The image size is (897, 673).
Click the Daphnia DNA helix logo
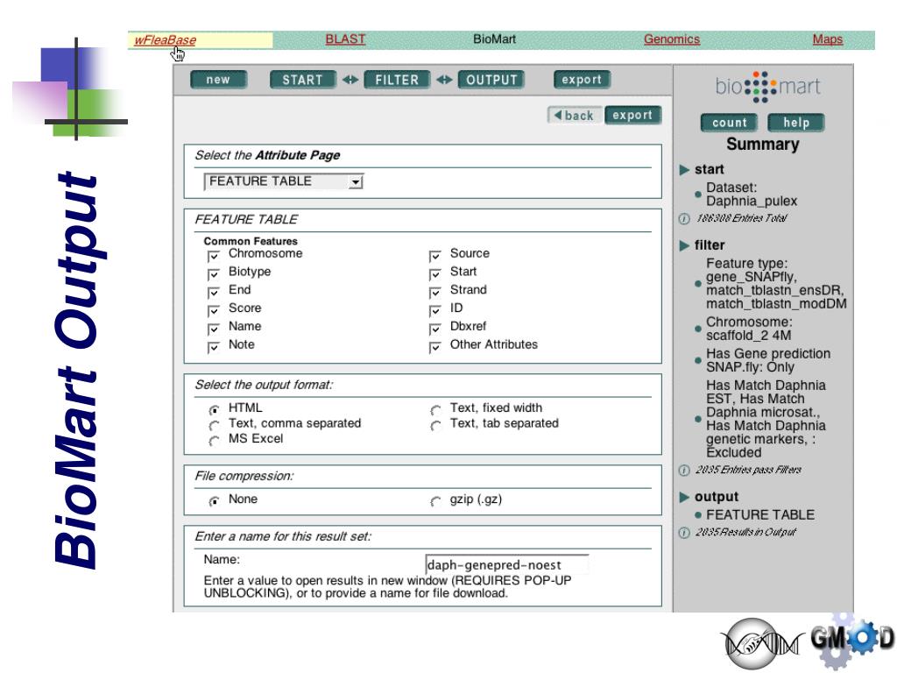(762, 643)
